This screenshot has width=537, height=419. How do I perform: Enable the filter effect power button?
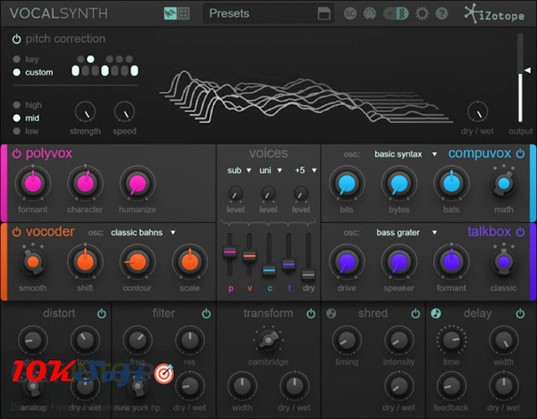206,313
